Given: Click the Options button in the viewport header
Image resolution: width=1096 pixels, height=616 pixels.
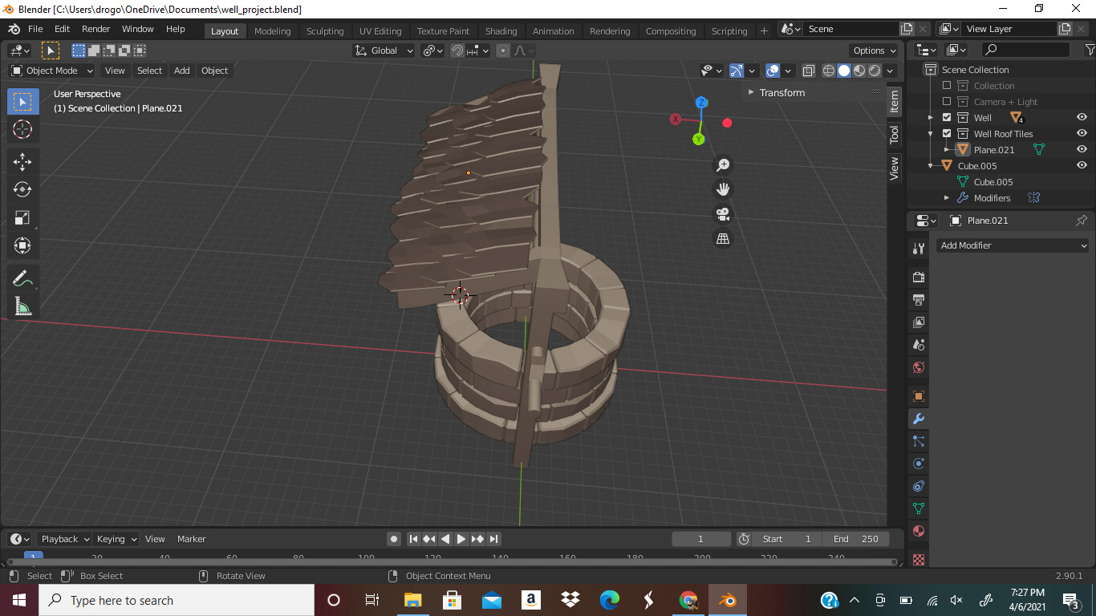Looking at the screenshot, I should click(873, 50).
